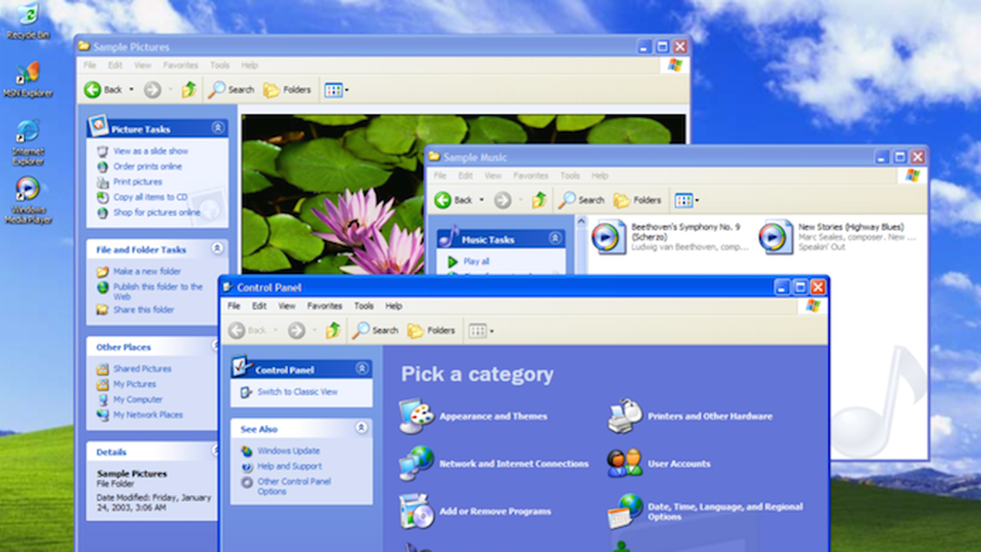Launch Windows Media Player desktop icon

28,200
